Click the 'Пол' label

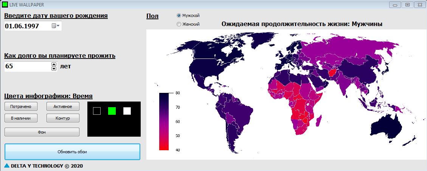click(x=152, y=16)
